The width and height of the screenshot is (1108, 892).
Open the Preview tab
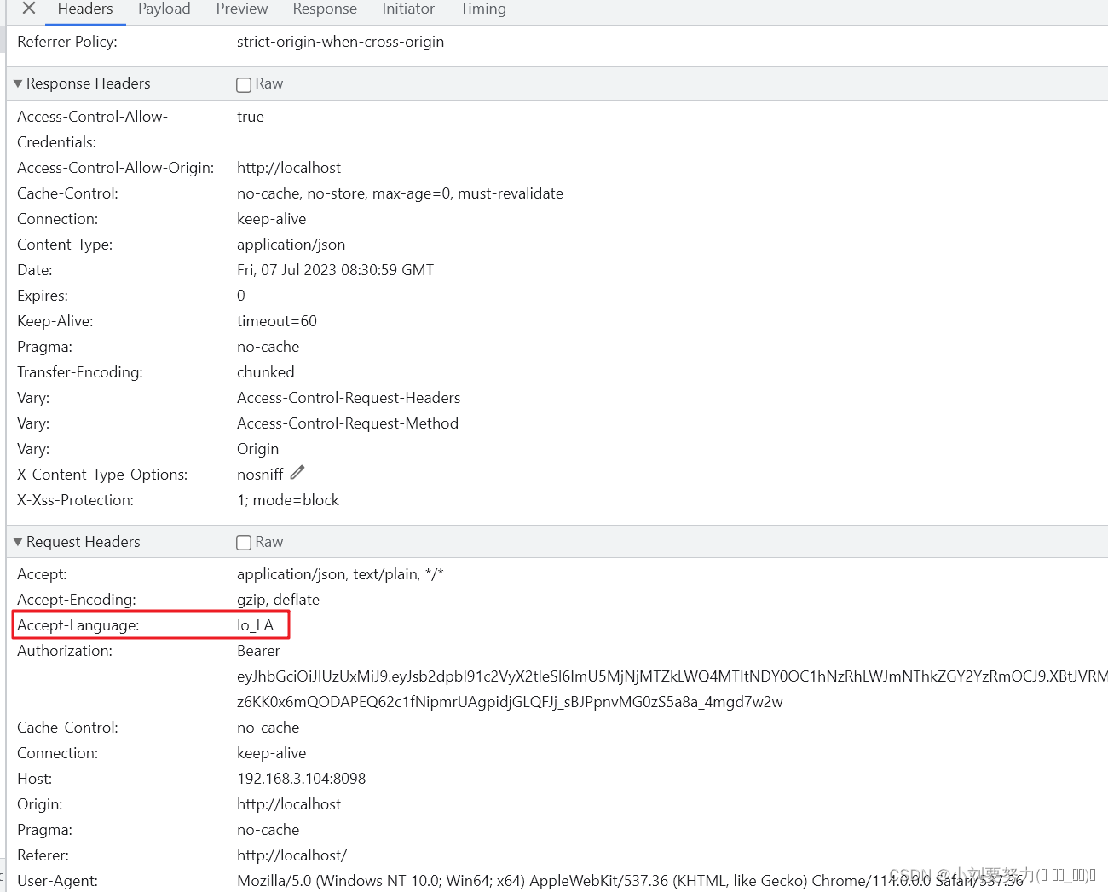tap(241, 9)
